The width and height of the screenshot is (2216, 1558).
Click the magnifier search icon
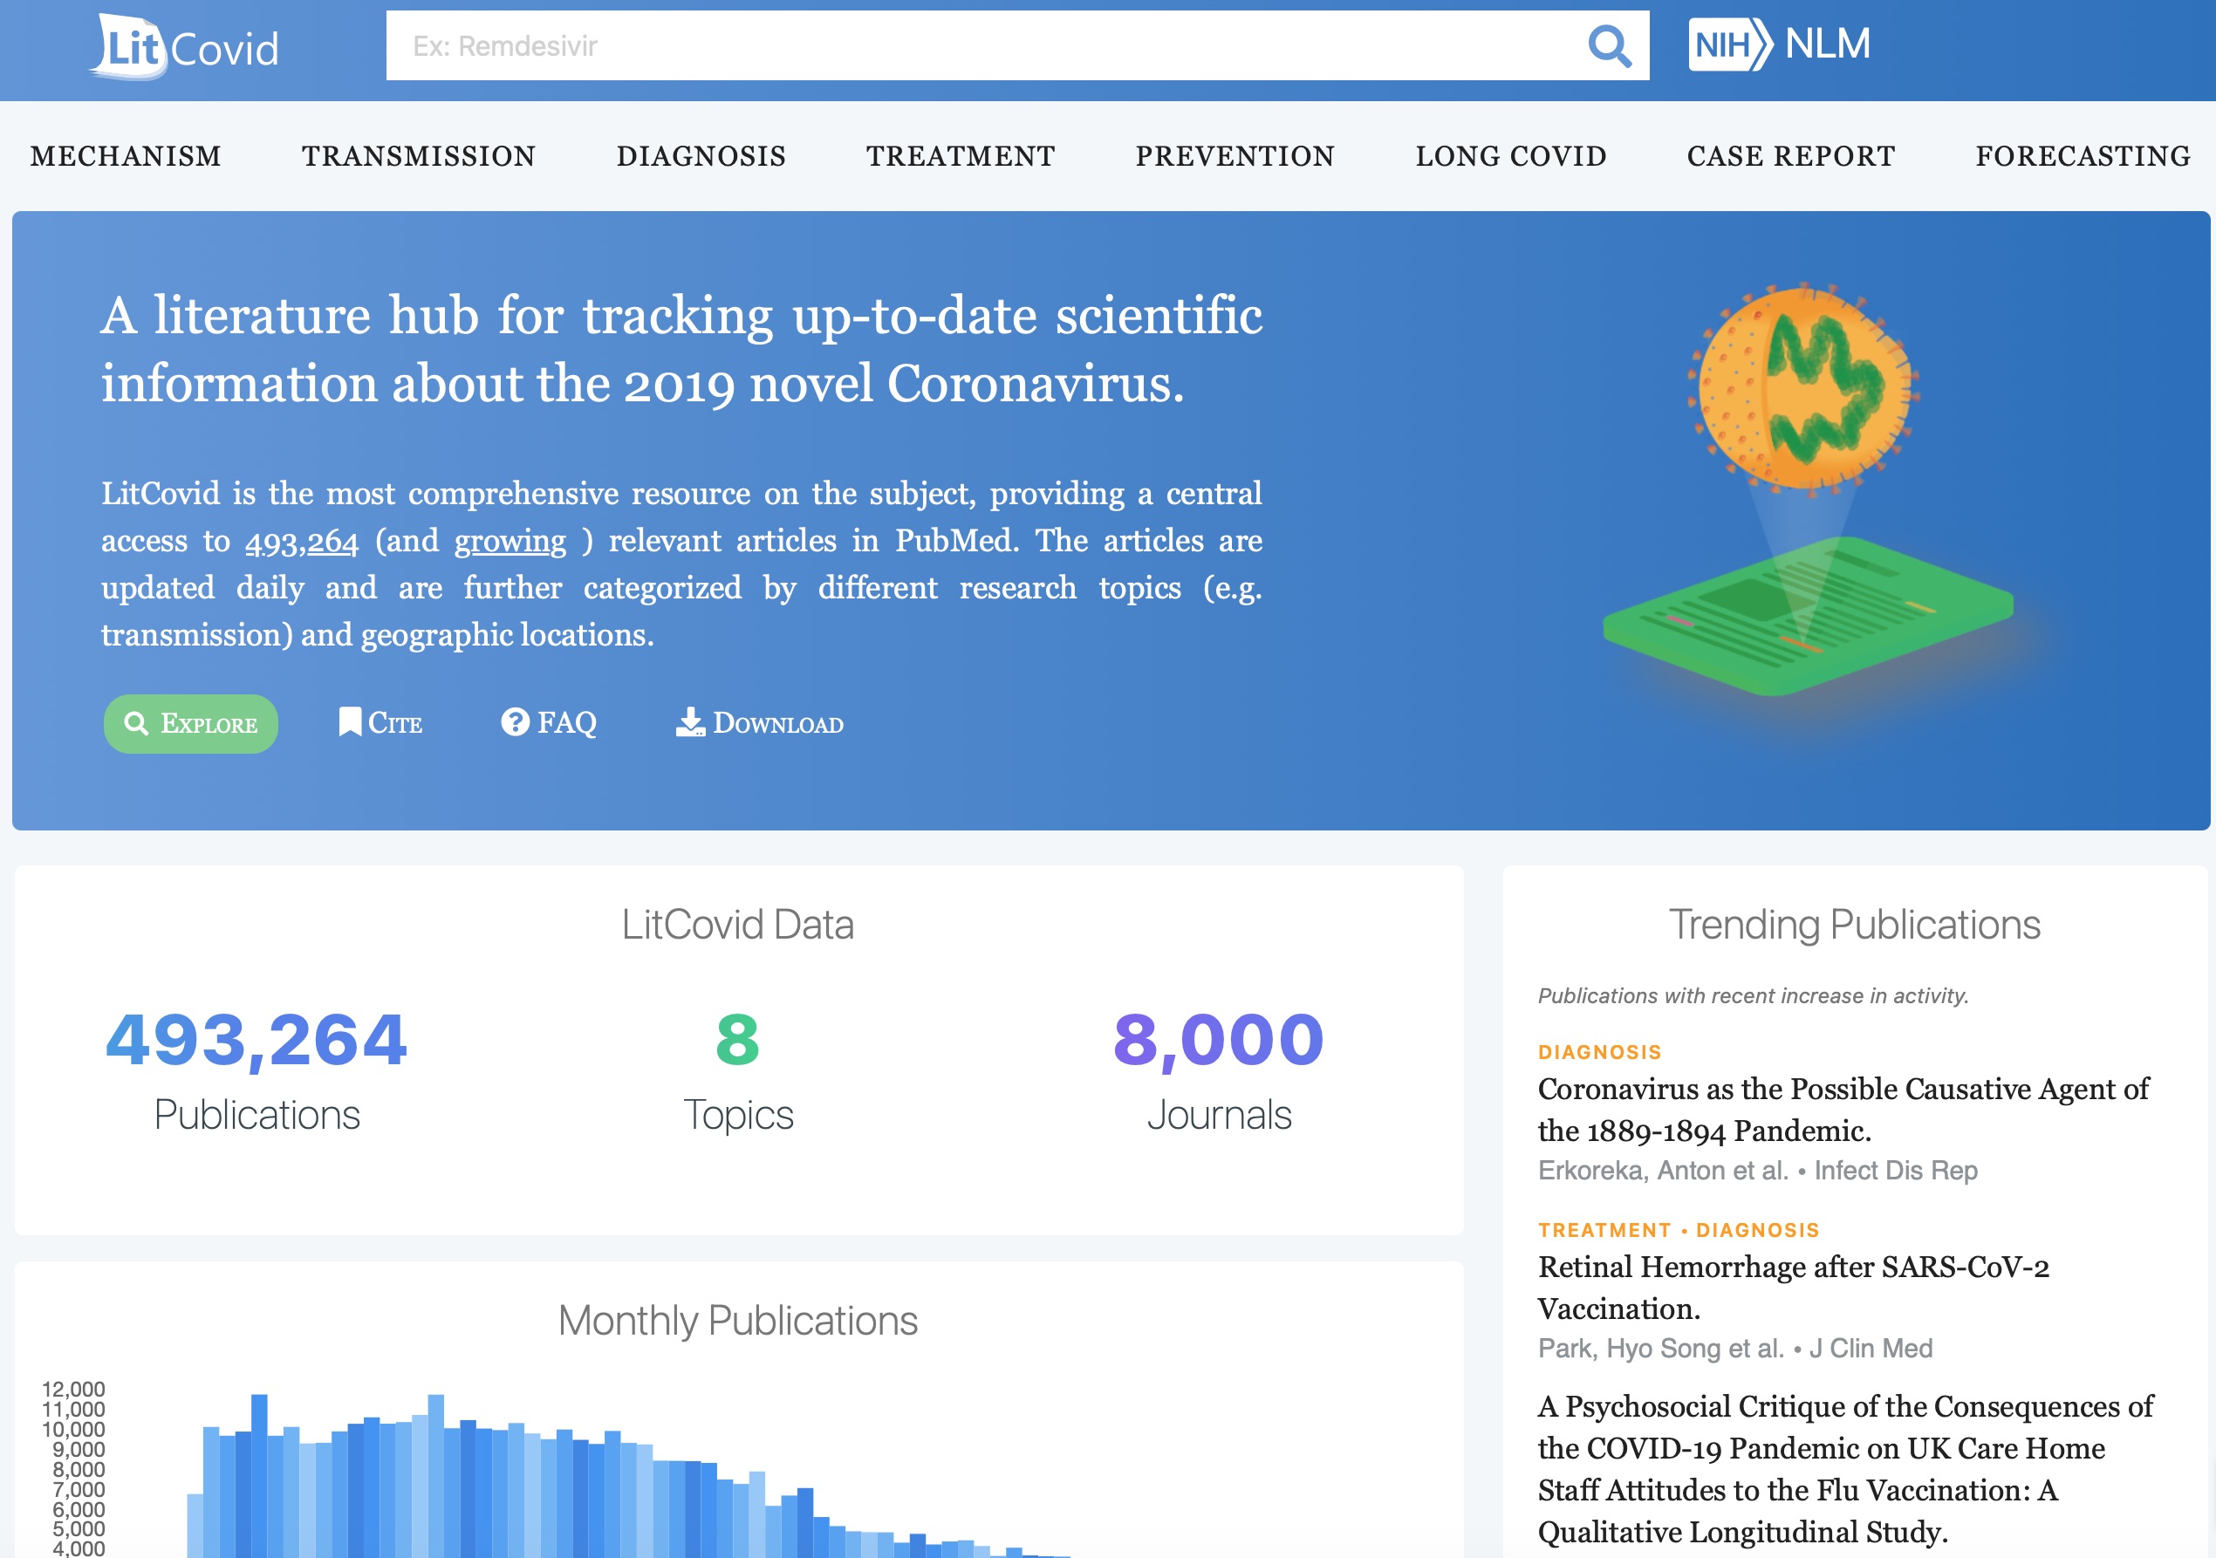1609,45
